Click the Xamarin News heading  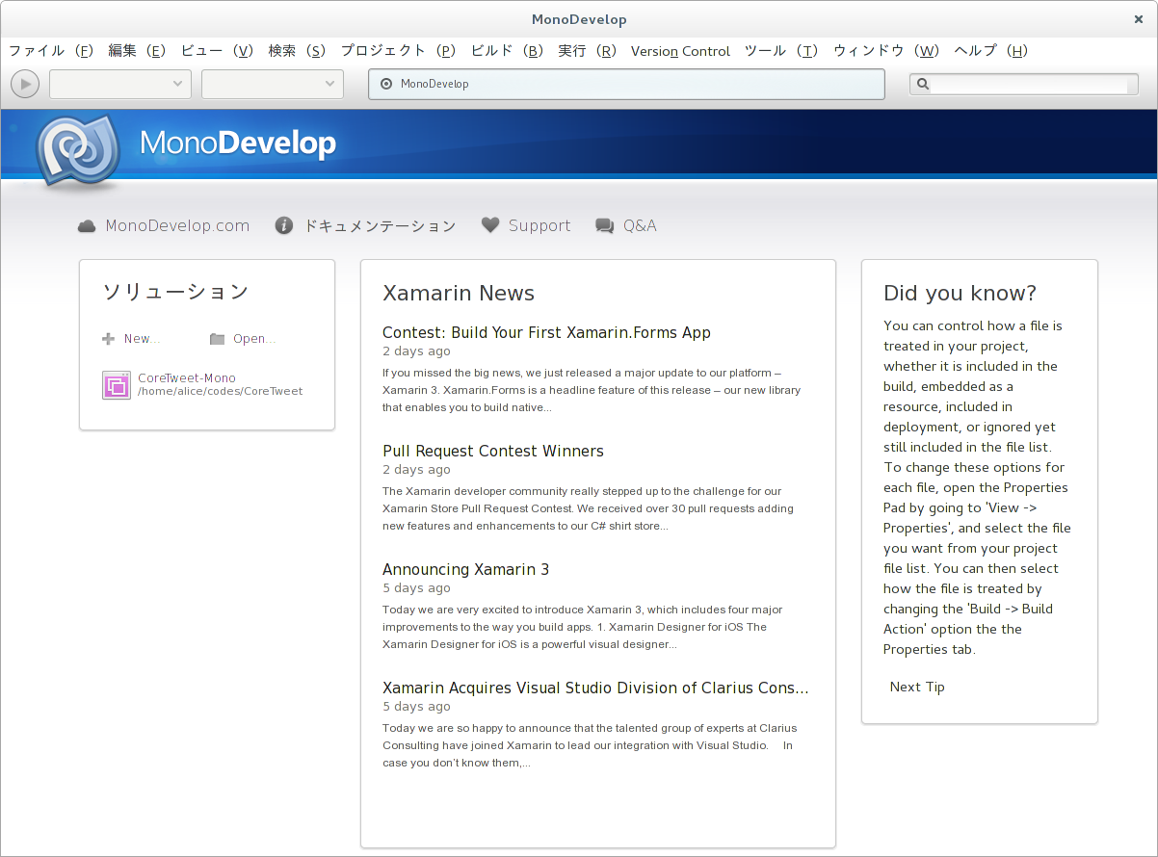pyautogui.click(x=459, y=294)
